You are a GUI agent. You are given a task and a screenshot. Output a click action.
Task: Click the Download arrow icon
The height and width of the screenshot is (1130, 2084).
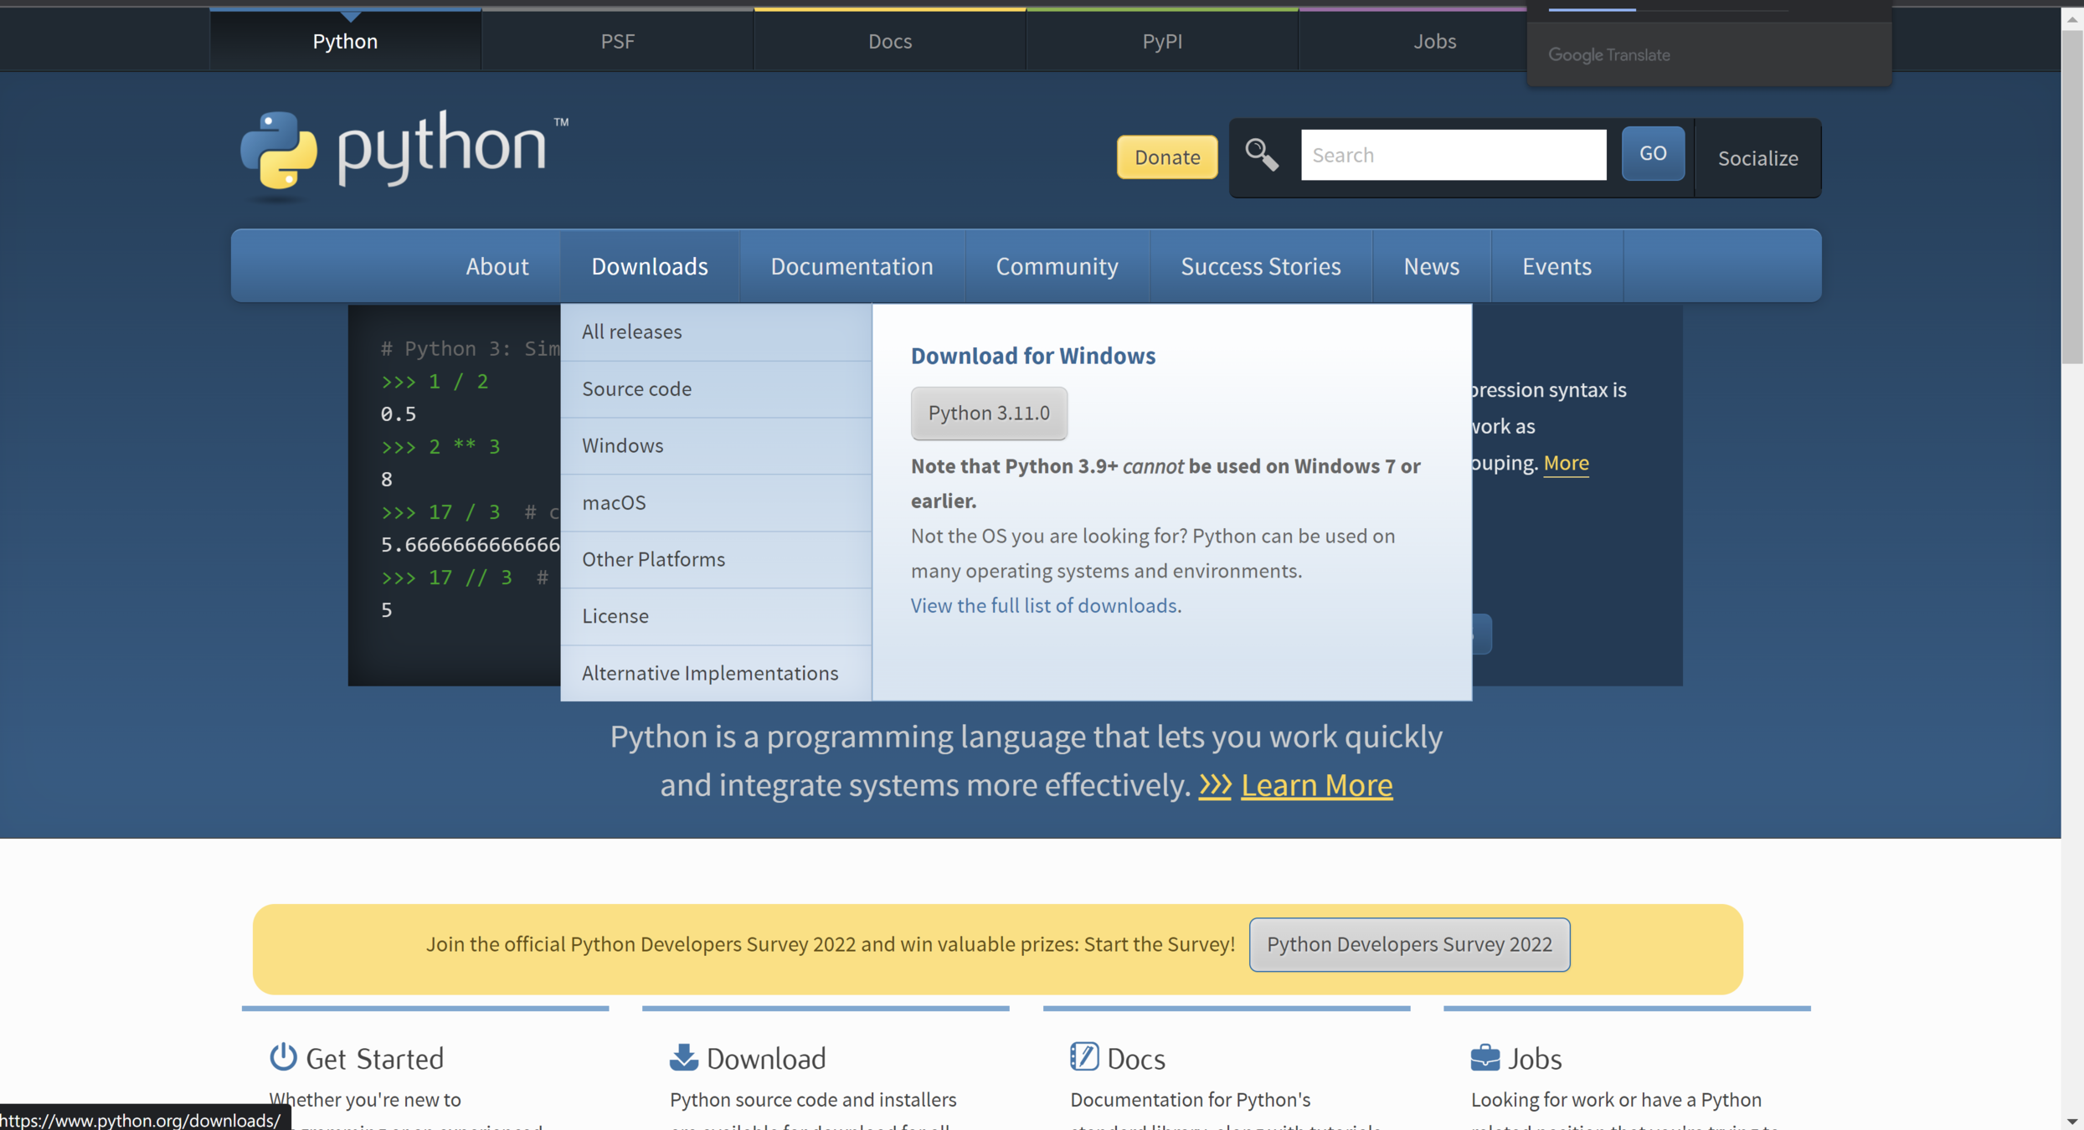[x=683, y=1056]
